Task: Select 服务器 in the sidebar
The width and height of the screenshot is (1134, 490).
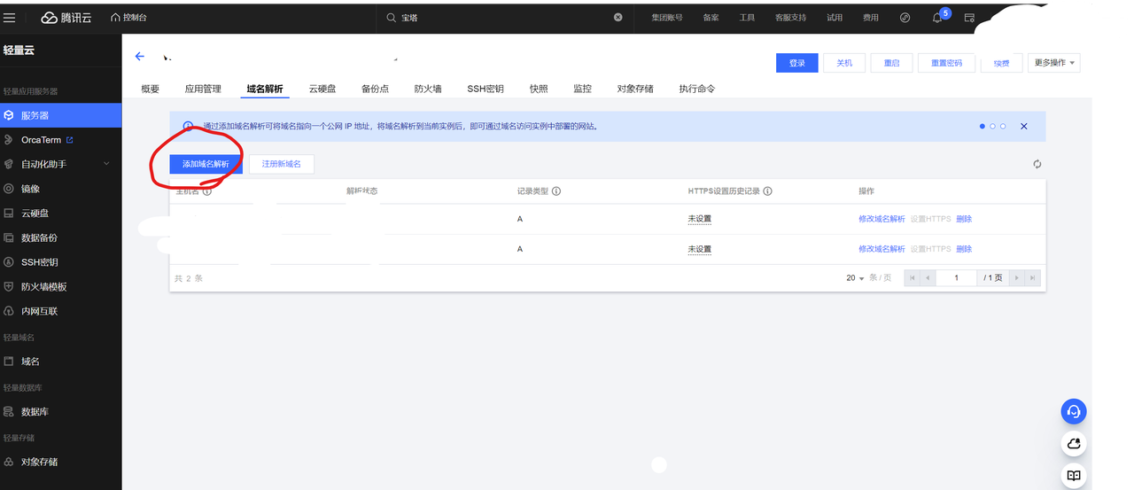Action: pyautogui.click(x=60, y=115)
